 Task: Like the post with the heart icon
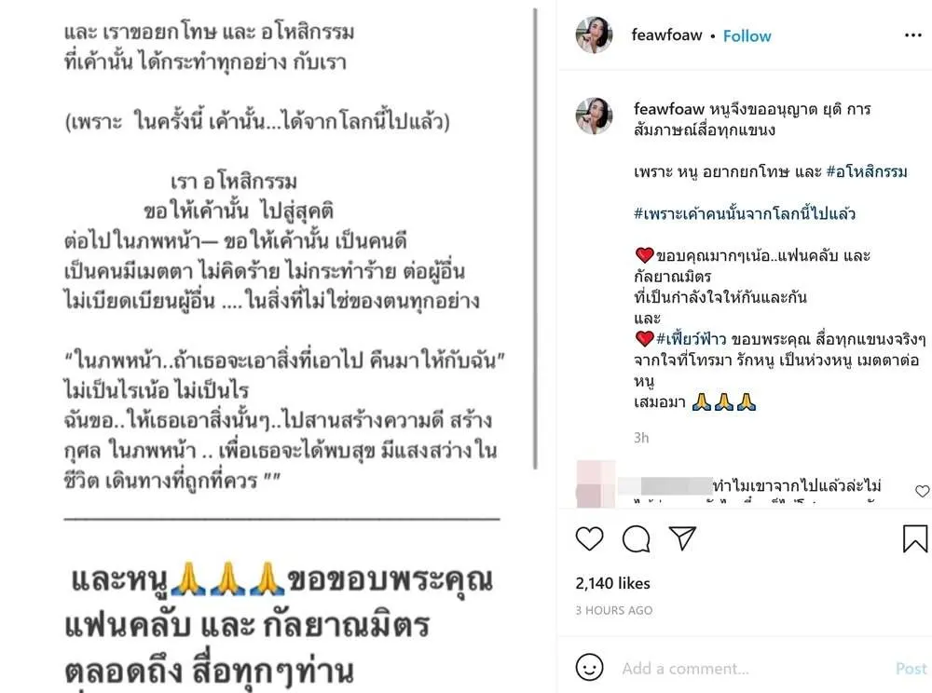click(x=590, y=538)
